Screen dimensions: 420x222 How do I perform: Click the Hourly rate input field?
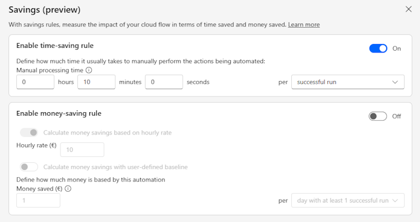click(82, 150)
